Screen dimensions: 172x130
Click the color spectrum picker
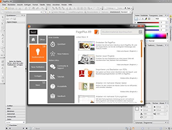tap(155, 36)
